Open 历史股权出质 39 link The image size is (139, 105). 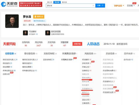pyautogui.click(x=109, y=92)
